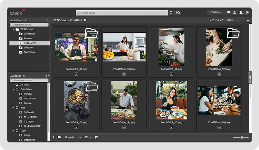Click the search magnifier icon

[171, 13]
